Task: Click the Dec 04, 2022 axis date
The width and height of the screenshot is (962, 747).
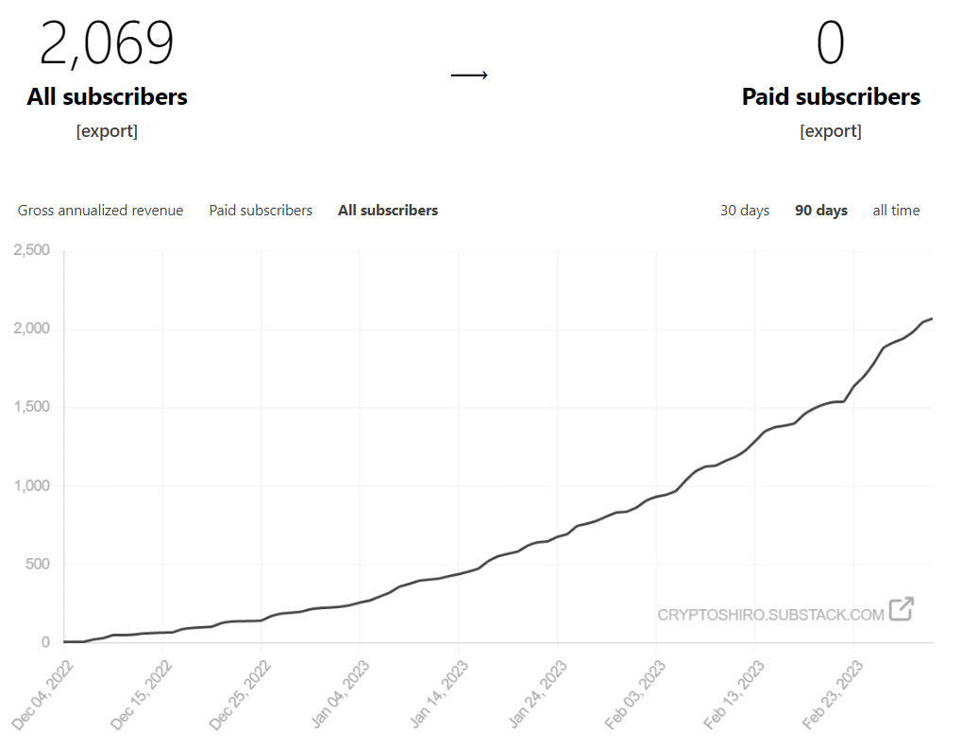Action: pos(43,694)
